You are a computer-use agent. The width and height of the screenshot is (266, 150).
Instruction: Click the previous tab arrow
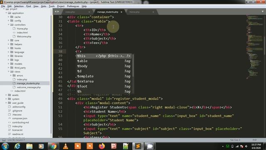[55, 12]
